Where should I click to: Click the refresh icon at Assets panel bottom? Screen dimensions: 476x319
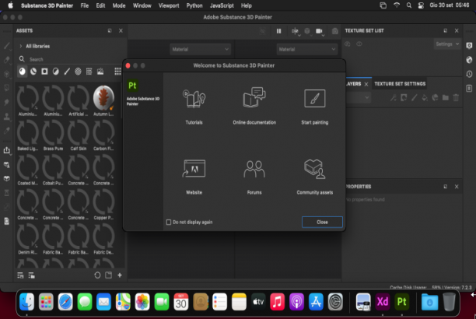(97, 275)
